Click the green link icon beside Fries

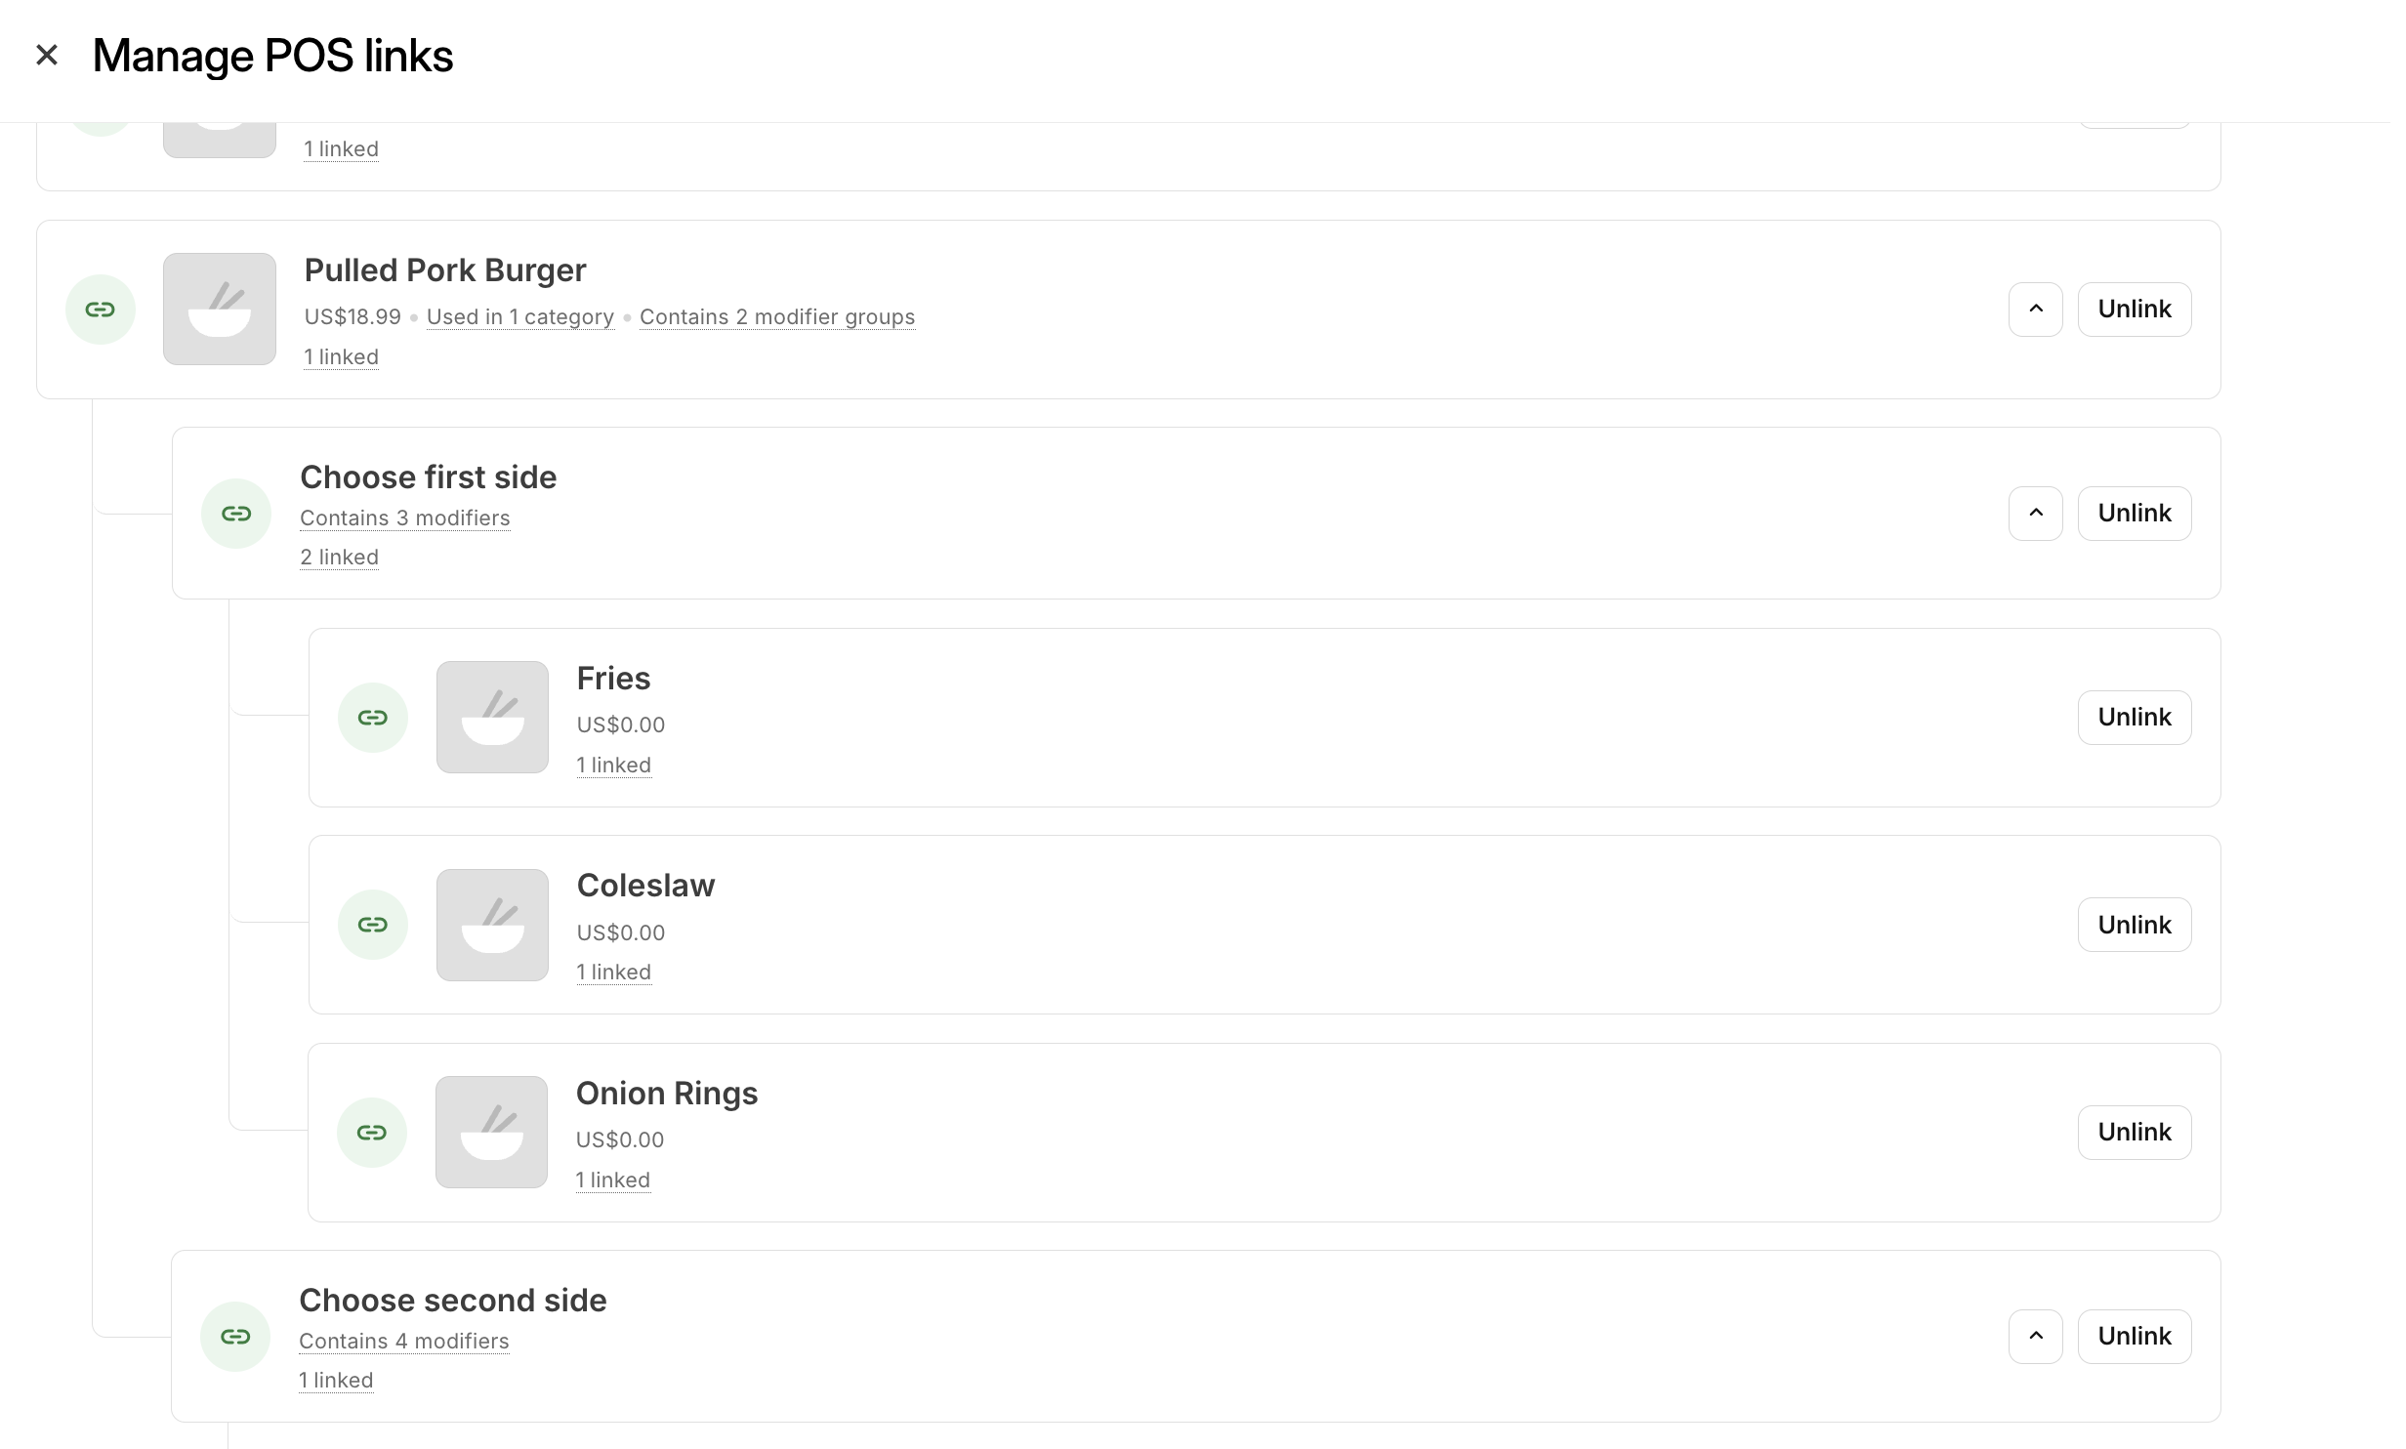tap(372, 718)
